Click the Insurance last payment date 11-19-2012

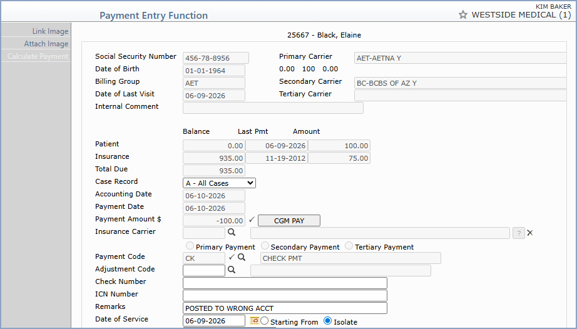coord(277,158)
